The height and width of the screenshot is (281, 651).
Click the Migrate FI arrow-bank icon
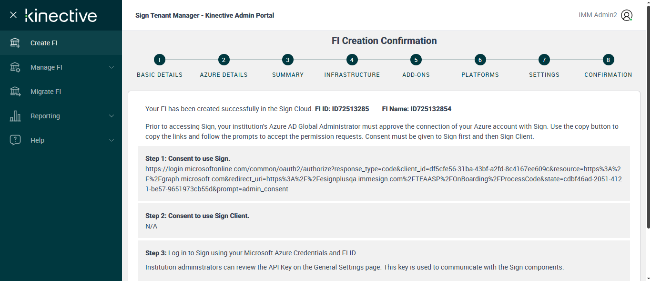coord(15,92)
